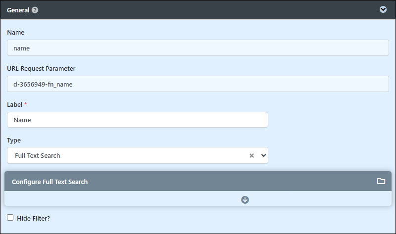This screenshot has height=234, width=396.
Task: Focus the Name input containing "name"
Action: pyautogui.click(x=198, y=47)
